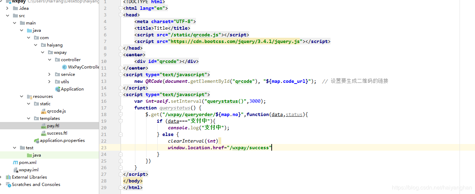Collapse the main folder node
This screenshot has height=194, width=475.
[x=15, y=23]
